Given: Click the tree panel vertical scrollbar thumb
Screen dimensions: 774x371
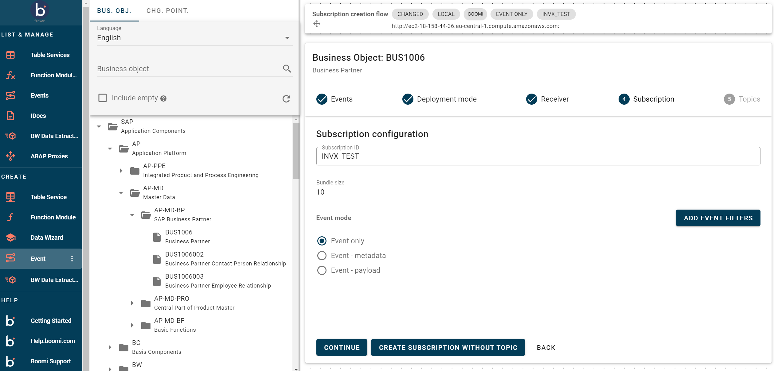Looking at the screenshot, I should click(296, 150).
